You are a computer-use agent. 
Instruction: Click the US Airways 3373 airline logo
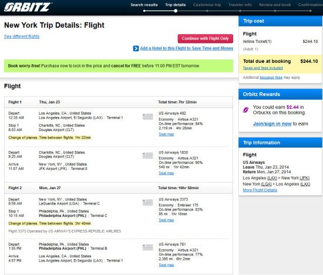click(147, 203)
